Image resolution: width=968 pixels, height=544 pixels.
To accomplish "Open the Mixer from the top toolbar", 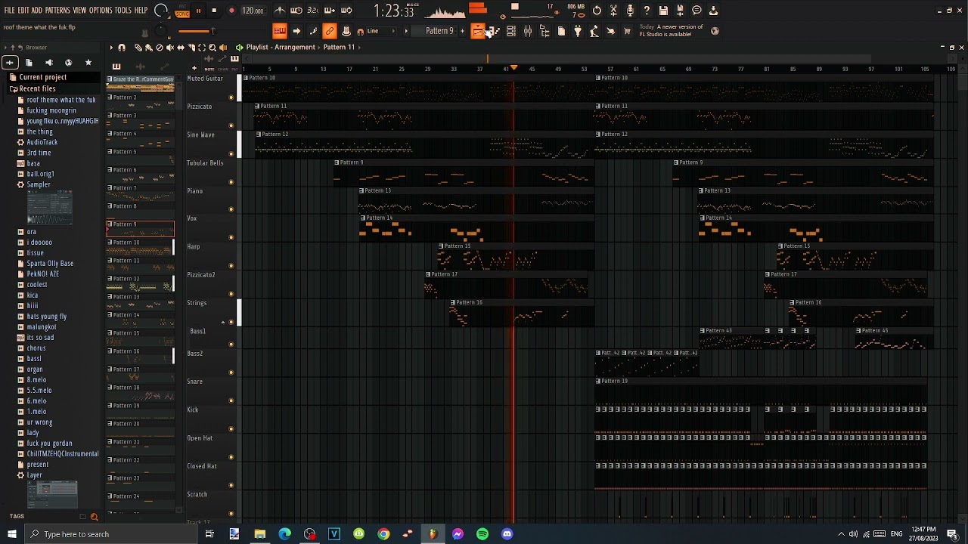I will pyautogui.click(x=528, y=31).
